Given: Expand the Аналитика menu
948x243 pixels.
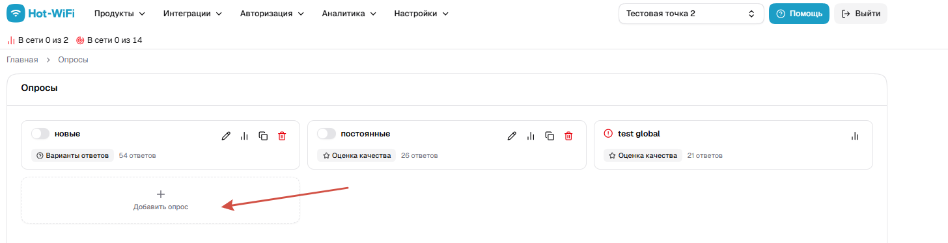Looking at the screenshot, I should point(349,13).
